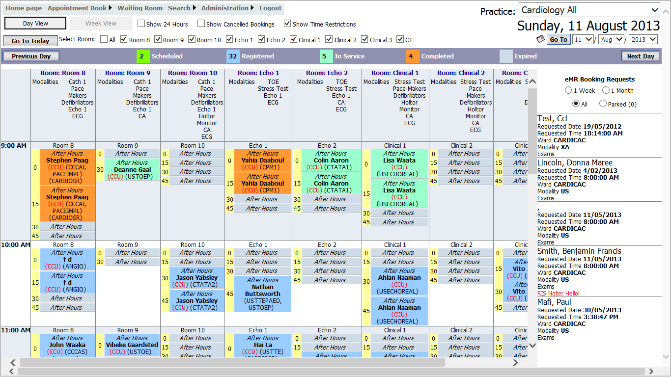
Task: Click the schedule grid scroll-down arrow
Action: point(532,346)
